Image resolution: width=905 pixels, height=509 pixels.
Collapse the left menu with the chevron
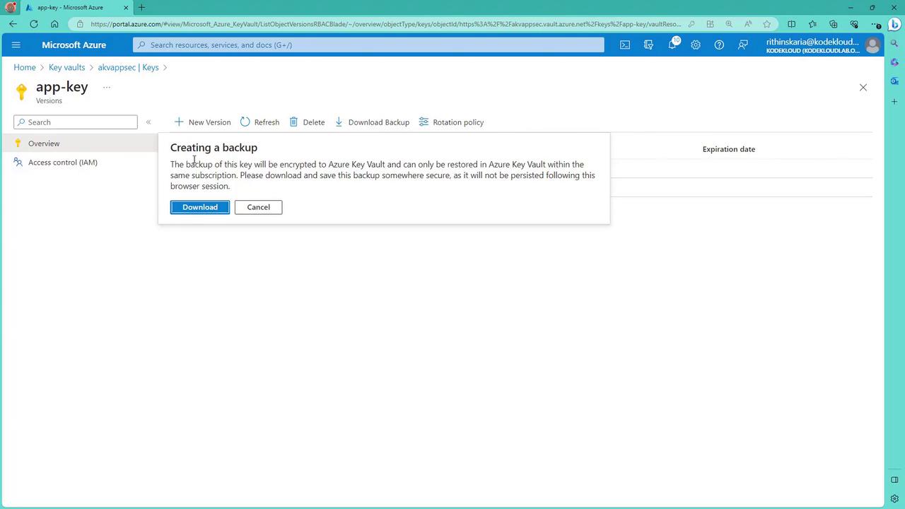tap(148, 122)
